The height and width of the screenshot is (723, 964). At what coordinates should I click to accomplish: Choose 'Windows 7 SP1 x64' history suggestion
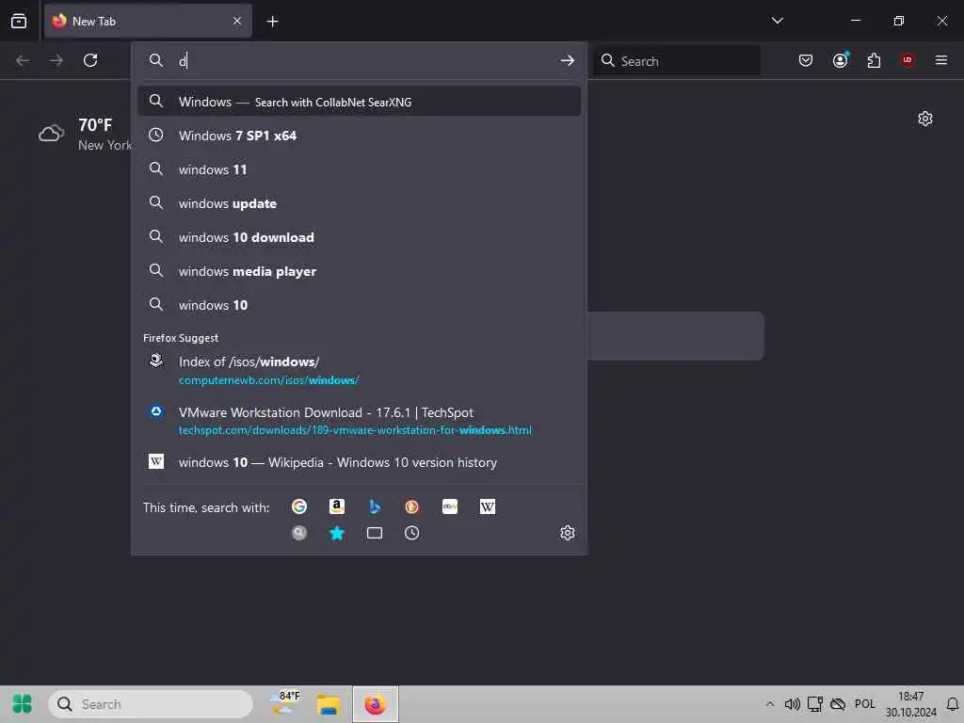[359, 136]
